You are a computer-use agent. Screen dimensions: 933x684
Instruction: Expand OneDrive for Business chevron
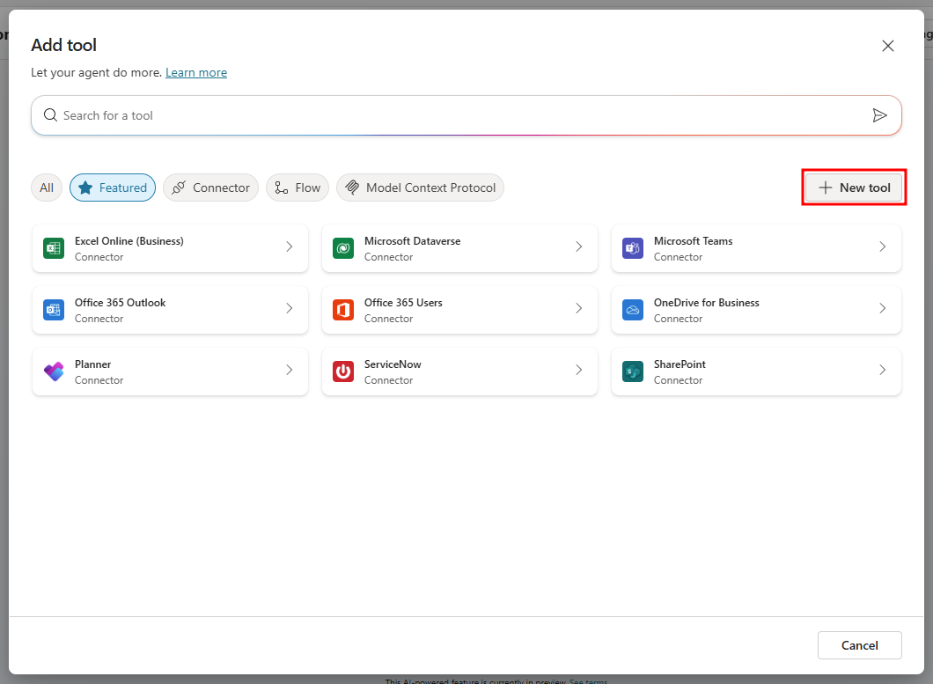click(x=883, y=308)
